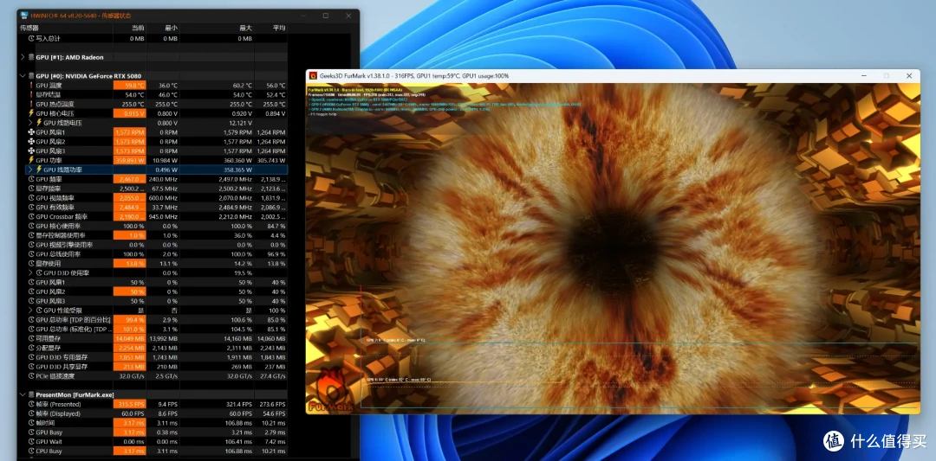This screenshot has width=936, height=461.
Task: Click the FurMark window title bar text
Action: click(414, 76)
